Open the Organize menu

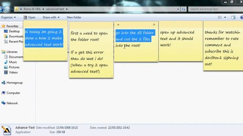tap(8, 17)
